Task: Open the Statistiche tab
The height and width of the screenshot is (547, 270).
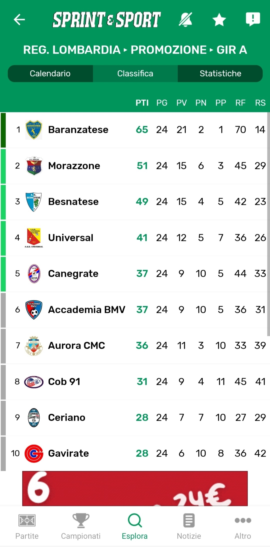Action: pyautogui.click(x=220, y=74)
